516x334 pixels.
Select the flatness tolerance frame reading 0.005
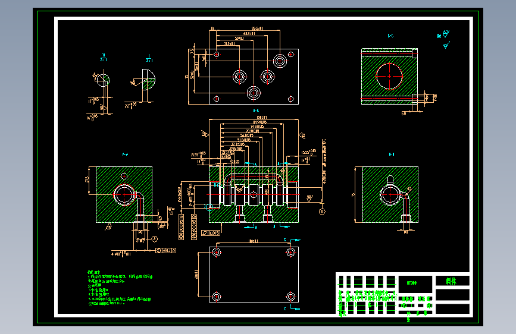pyautogui.click(x=211, y=233)
